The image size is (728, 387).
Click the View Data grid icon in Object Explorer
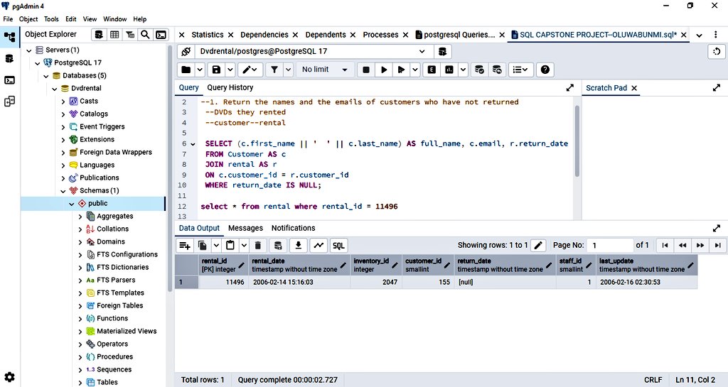tap(114, 34)
